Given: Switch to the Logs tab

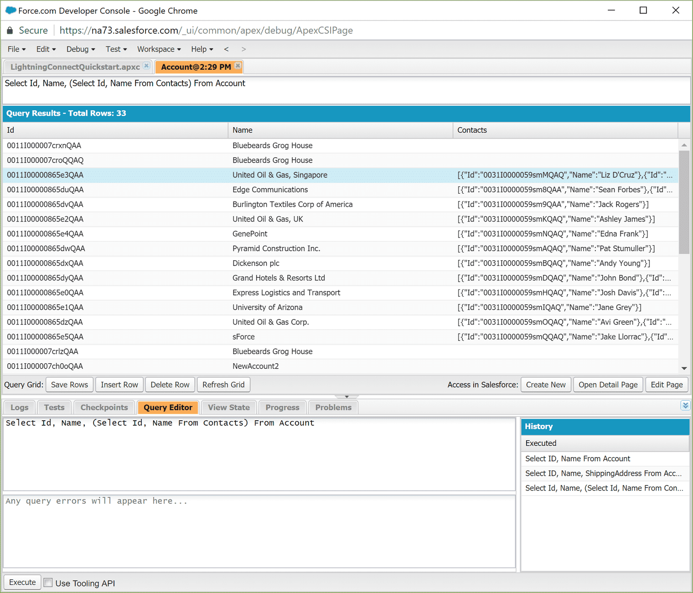Looking at the screenshot, I should (20, 407).
